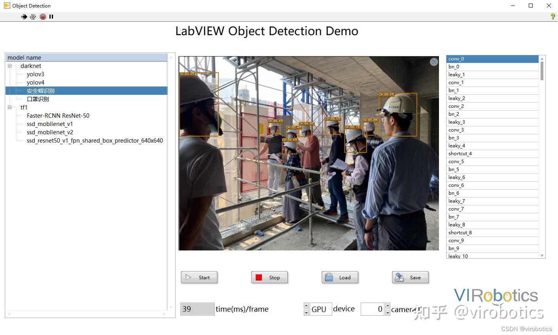Click the camera icon in image display corner
This screenshot has width=558, height=335.
(x=434, y=62)
